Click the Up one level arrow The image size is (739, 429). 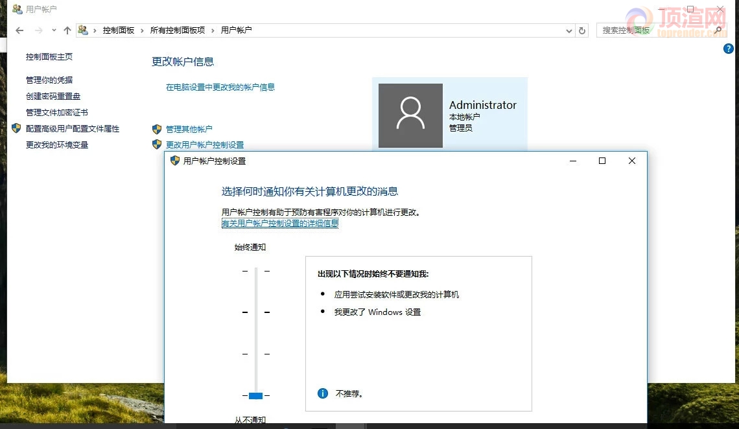pyautogui.click(x=67, y=30)
